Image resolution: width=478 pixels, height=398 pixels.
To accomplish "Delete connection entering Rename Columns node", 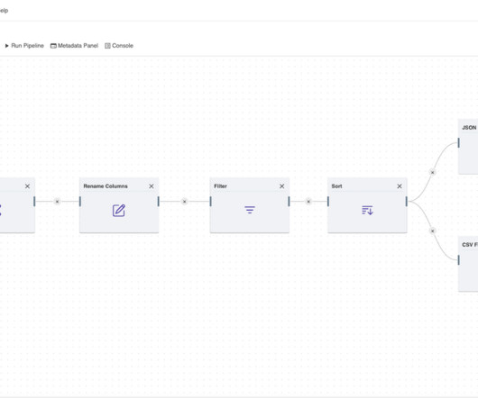I will point(57,202).
